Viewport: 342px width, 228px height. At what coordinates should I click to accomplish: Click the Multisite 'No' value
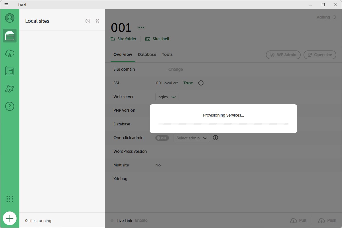(158, 165)
